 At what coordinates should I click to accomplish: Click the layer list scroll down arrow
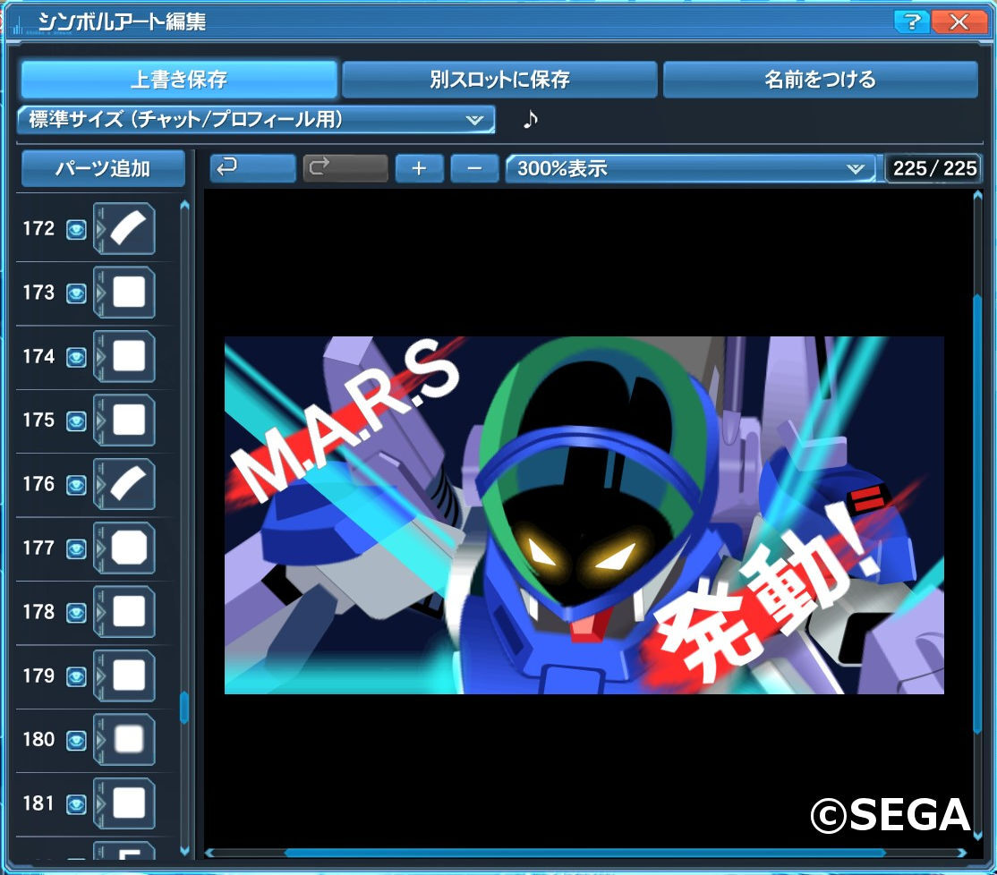184,851
